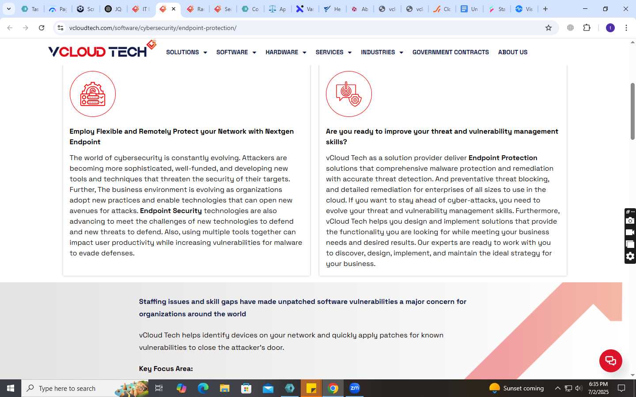Switch to the 'Clc' tab

pos(442,9)
